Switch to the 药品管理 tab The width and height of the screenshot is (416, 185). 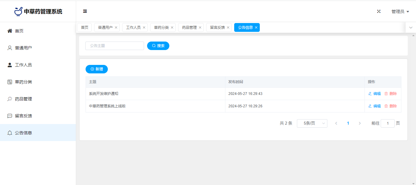[x=189, y=28]
